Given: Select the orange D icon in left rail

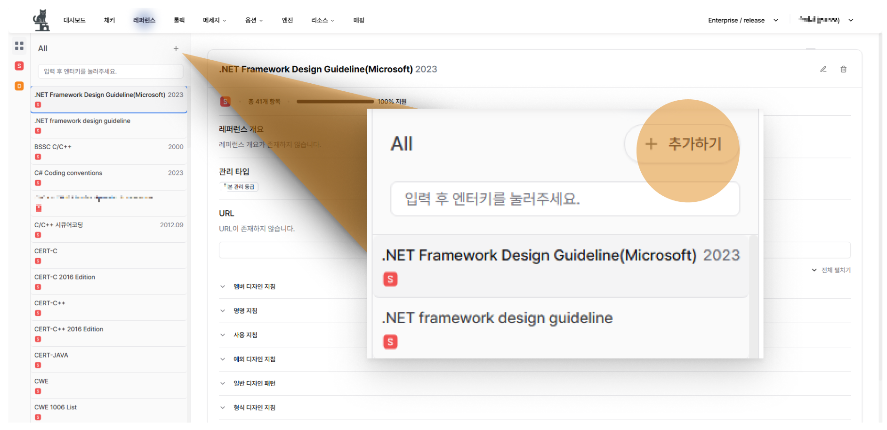Looking at the screenshot, I should (x=19, y=86).
